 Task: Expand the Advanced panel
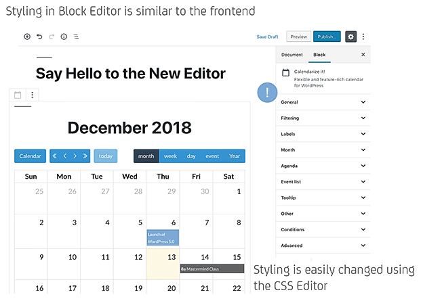point(323,245)
